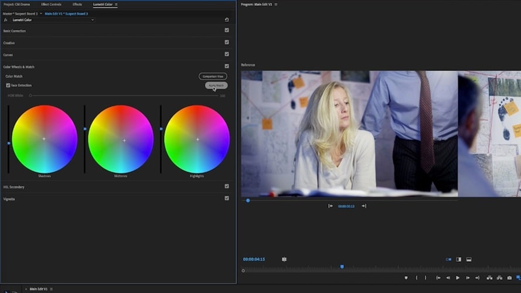Click the Apply Match button
Screen dimensions: 521x293
(216, 86)
